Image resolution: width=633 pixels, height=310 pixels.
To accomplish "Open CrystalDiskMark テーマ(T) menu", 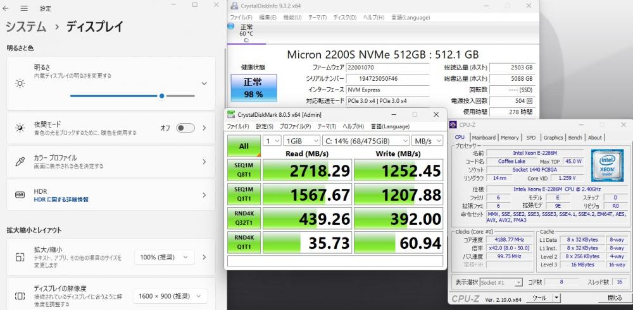I will coord(327,126).
